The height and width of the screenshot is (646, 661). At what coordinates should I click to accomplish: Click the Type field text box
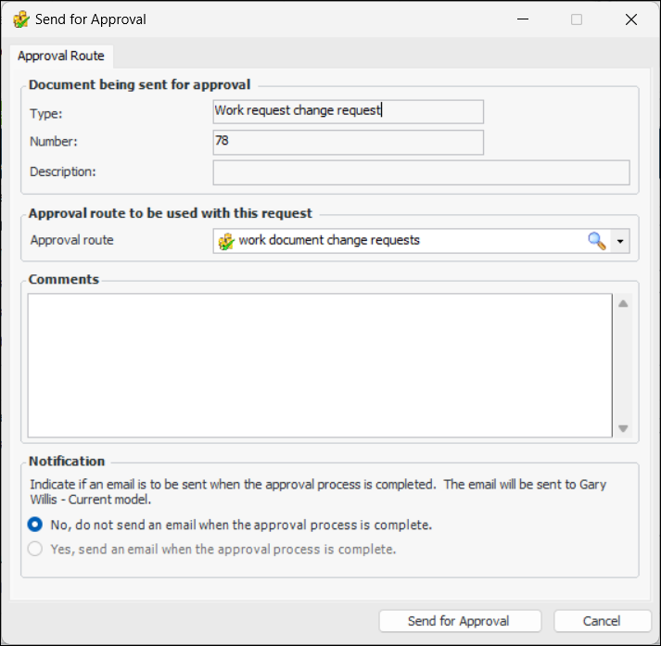coord(348,111)
